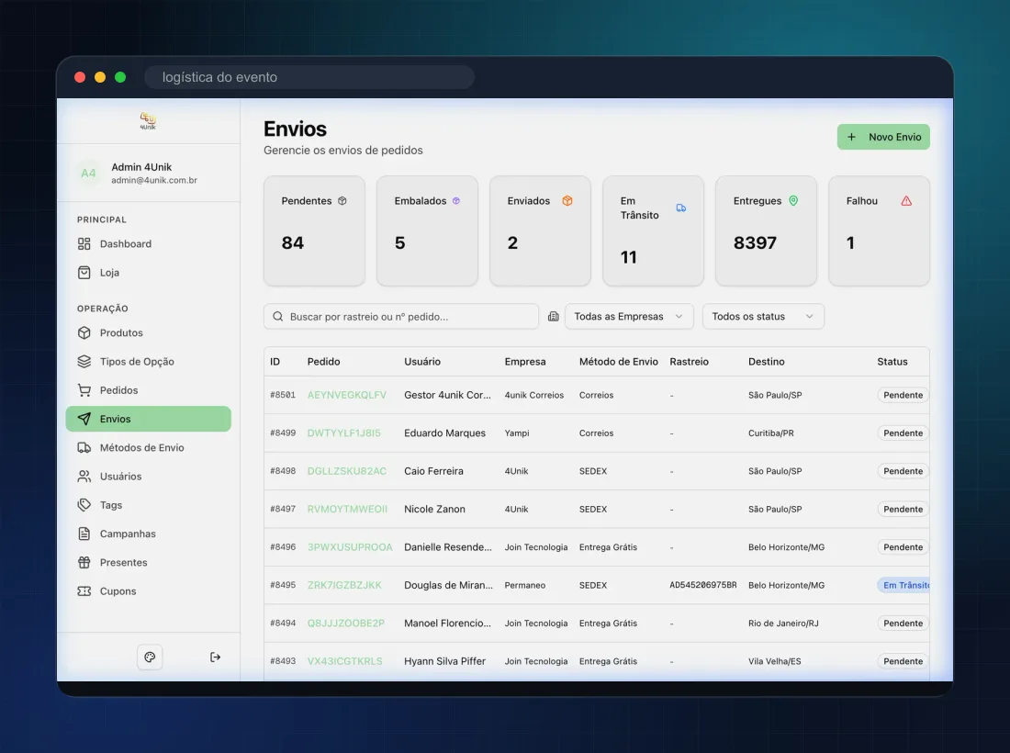Image resolution: width=1010 pixels, height=753 pixels.
Task: Click the Usuários people icon
Action: coord(84,476)
